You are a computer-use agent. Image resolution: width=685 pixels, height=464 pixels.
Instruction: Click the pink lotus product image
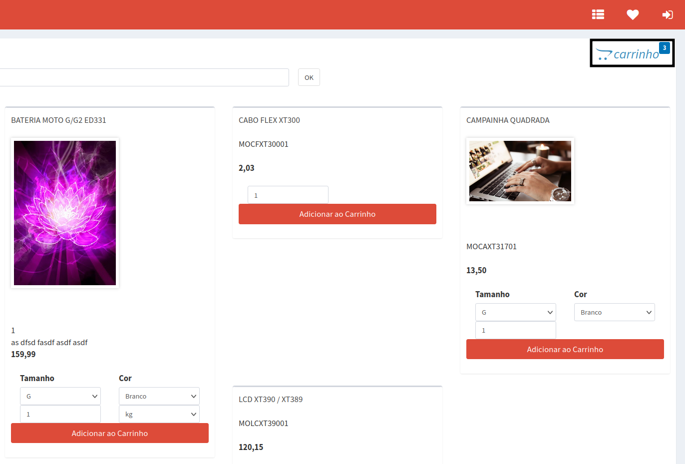(x=65, y=213)
